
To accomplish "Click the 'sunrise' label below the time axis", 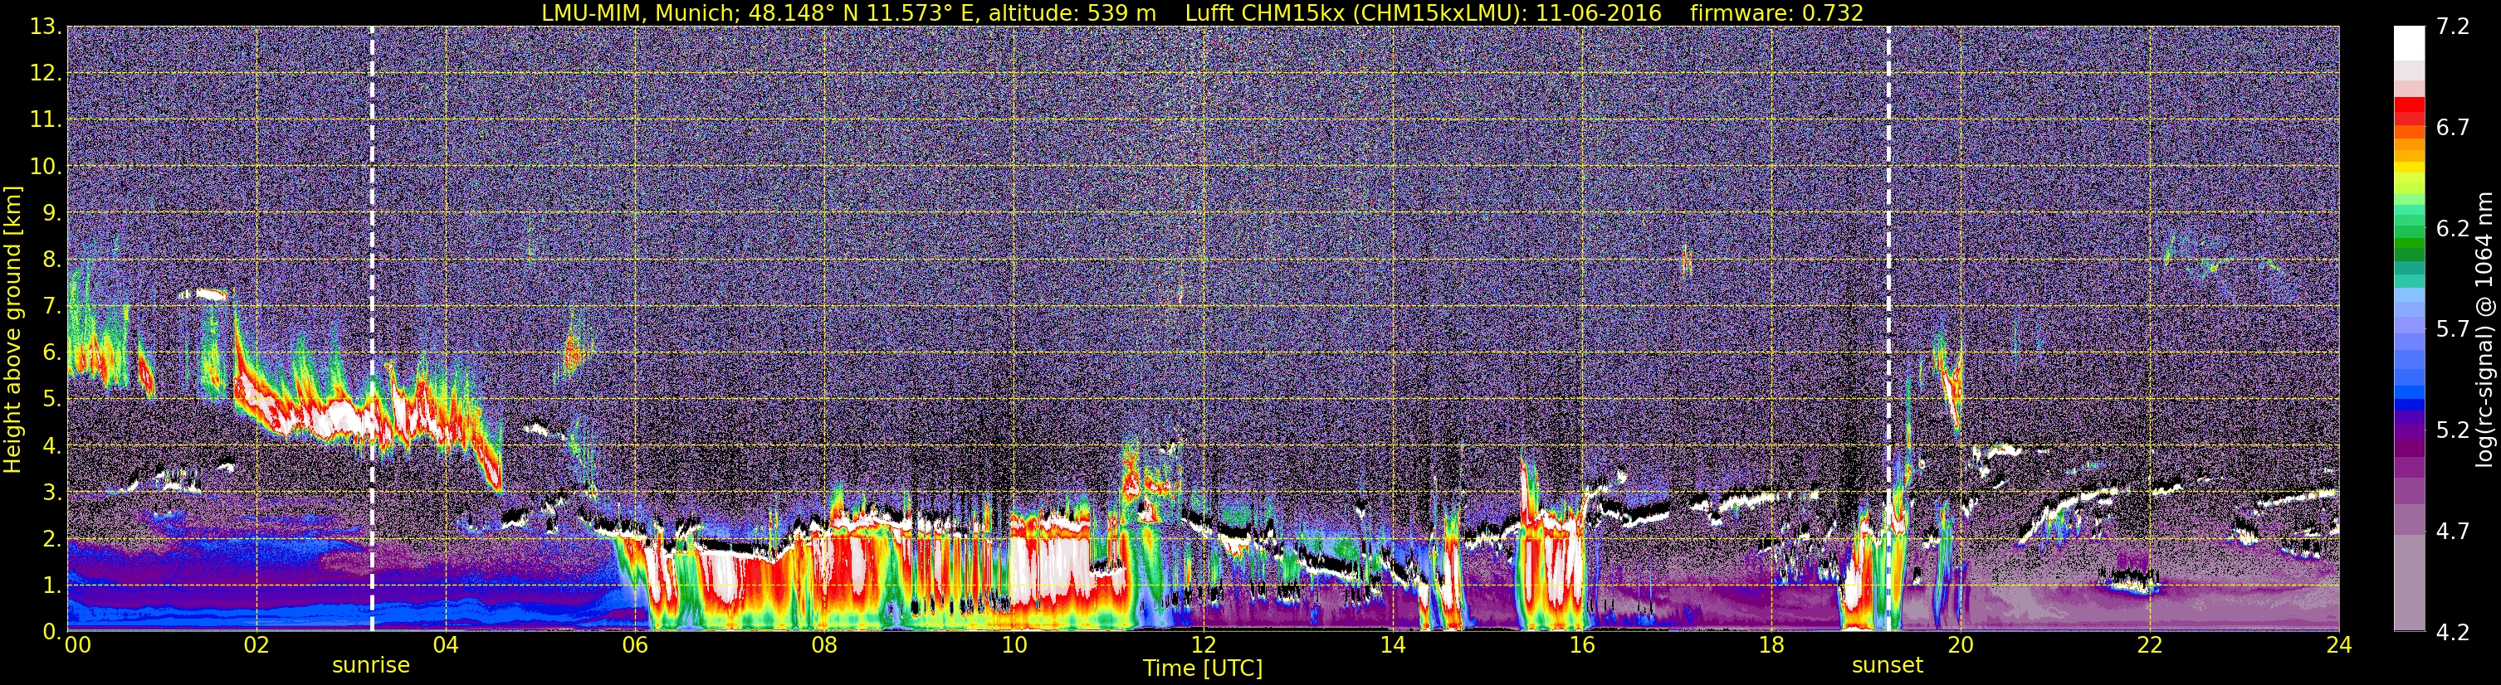I will coord(371,664).
